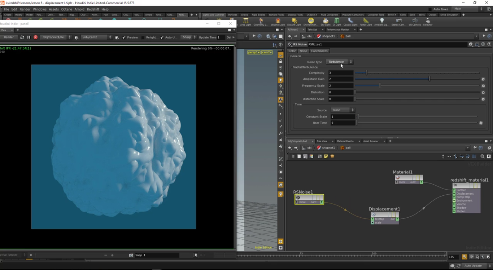Open the Sharp filter dropdown

click(189, 37)
